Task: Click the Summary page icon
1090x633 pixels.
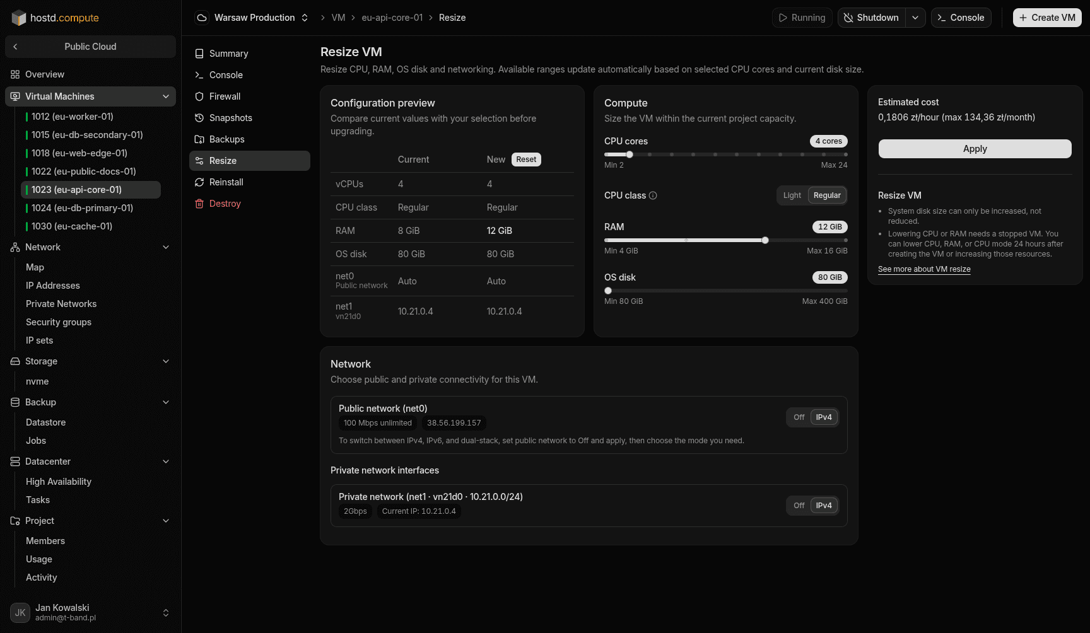Action: [199, 54]
